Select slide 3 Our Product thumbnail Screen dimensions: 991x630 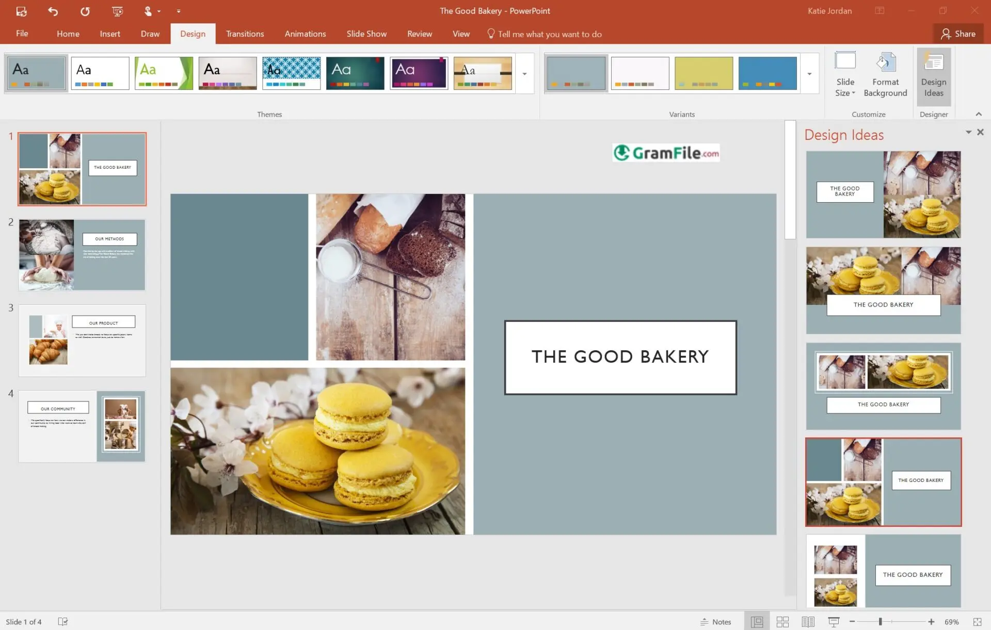click(82, 340)
